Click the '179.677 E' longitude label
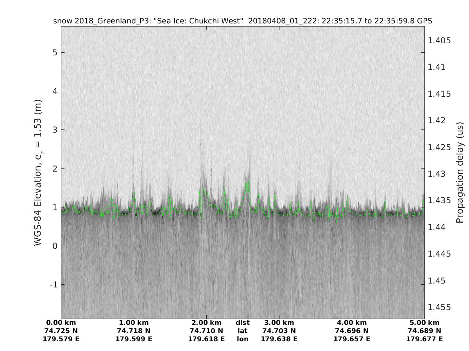 (x=424, y=339)
